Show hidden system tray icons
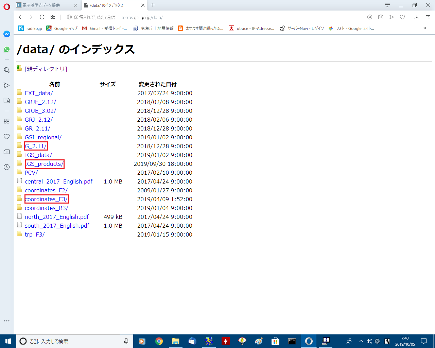 [x=361, y=341]
